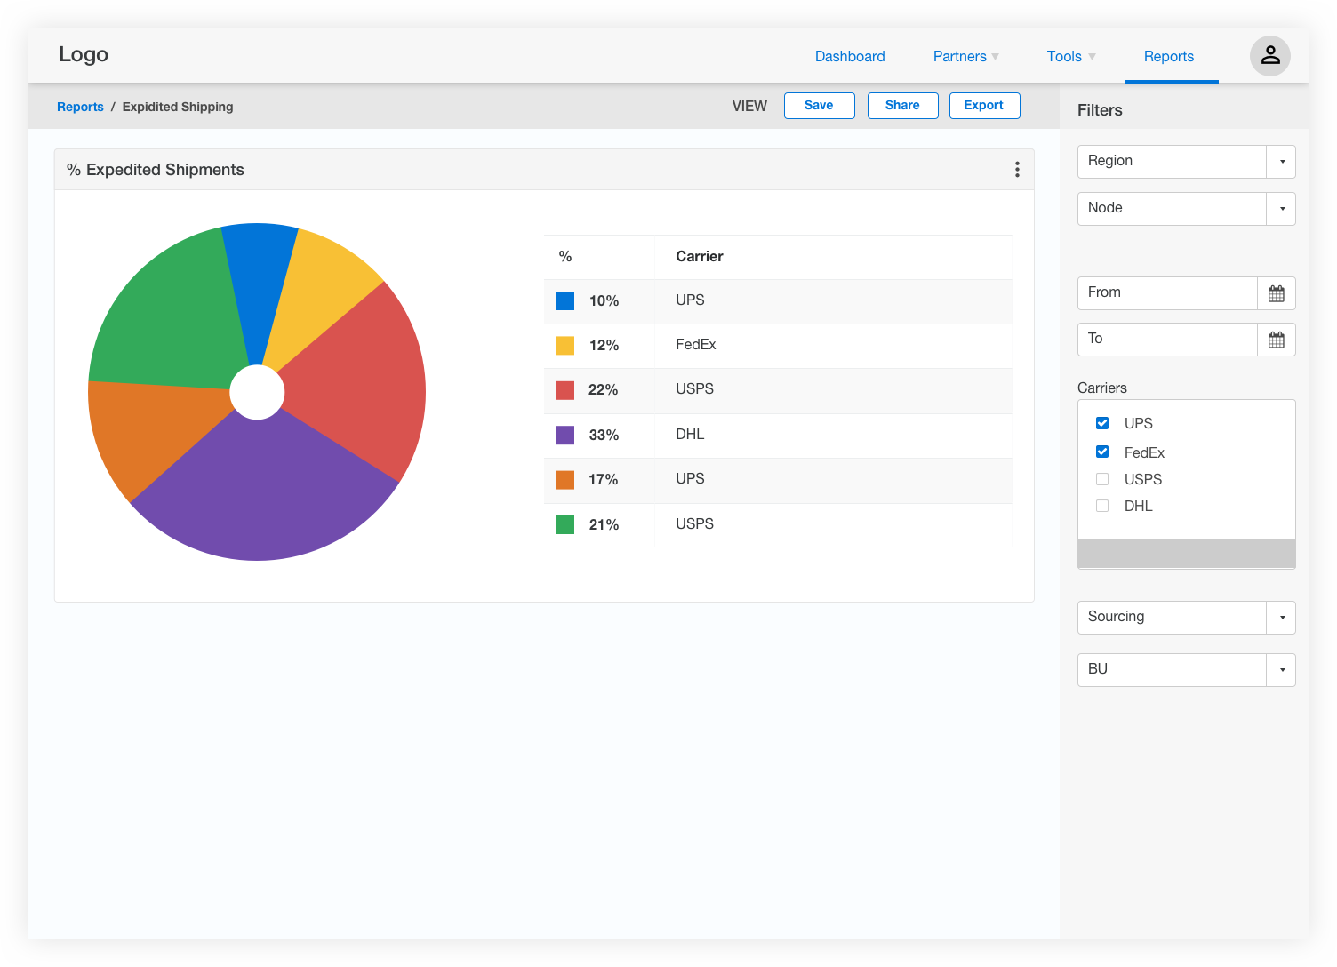Screen dimensions: 1337x967
Task: Click the Expidited Shipping breadcrumb text
Action: [x=178, y=107]
